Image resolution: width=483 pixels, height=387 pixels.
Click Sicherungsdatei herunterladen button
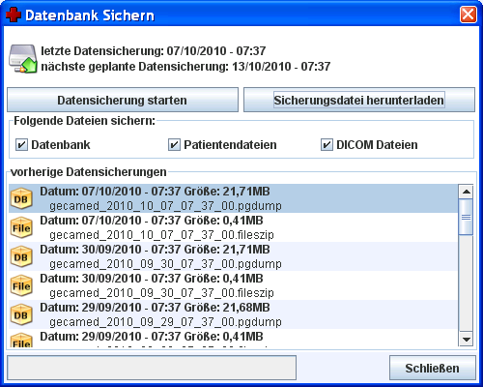[x=359, y=100]
